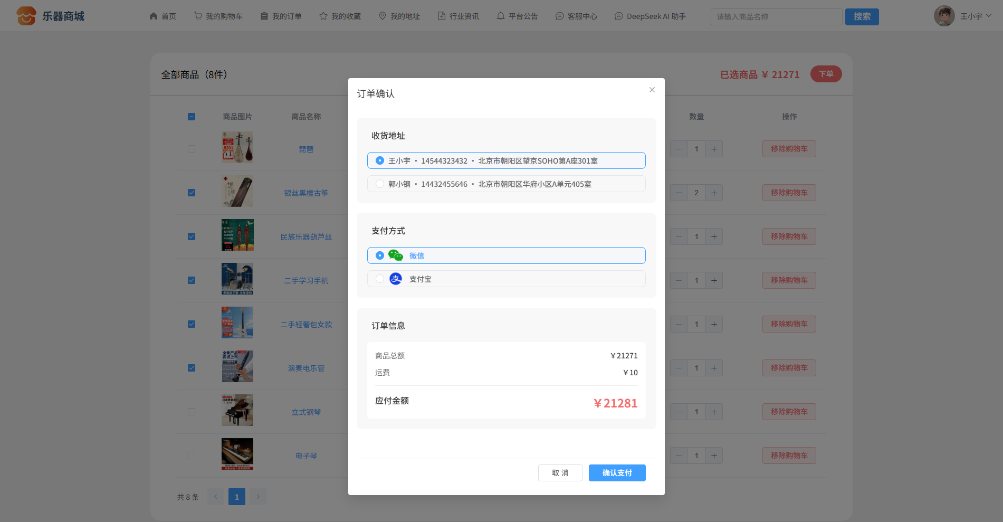
Task: Select 王小宇 delivery address radio
Action: (380, 160)
